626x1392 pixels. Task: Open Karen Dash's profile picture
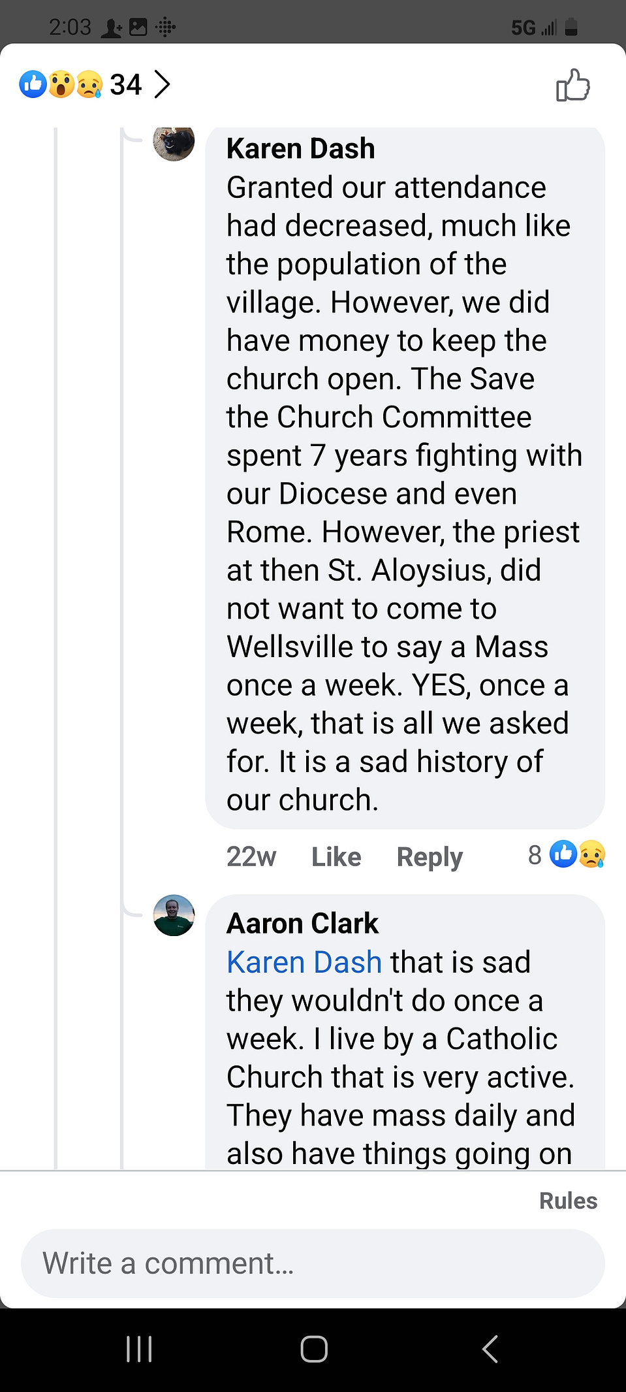coord(174,142)
